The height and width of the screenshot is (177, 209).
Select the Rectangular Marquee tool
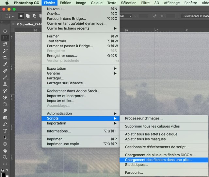5,38
